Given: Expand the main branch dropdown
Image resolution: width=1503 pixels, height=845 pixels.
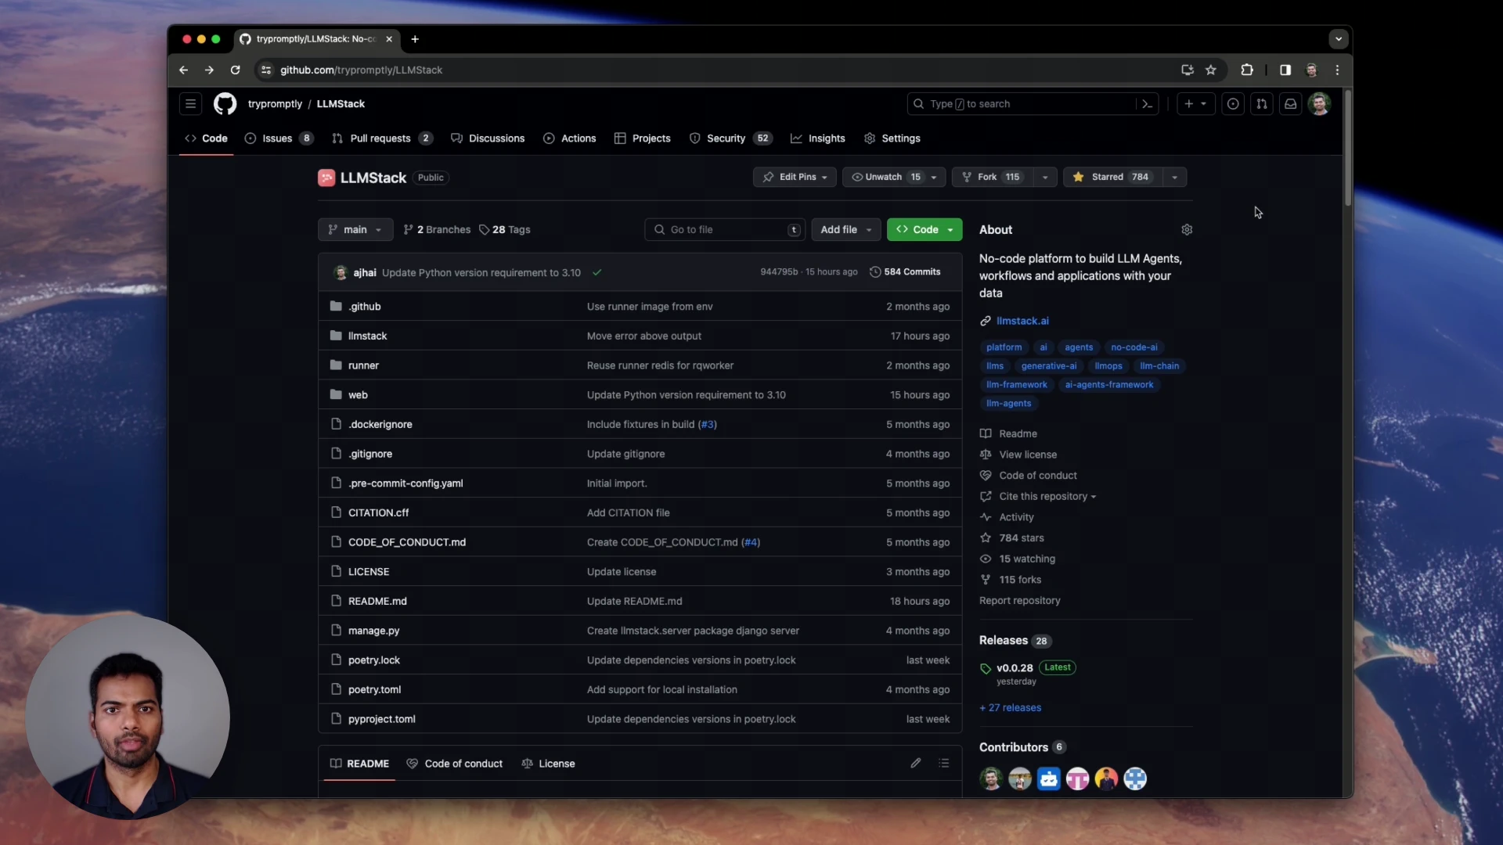Looking at the screenshot, I should tap(355, 230).
